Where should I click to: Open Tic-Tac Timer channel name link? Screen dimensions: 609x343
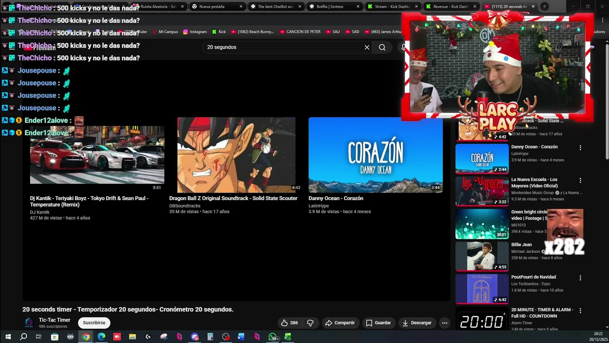pos(55,320)
